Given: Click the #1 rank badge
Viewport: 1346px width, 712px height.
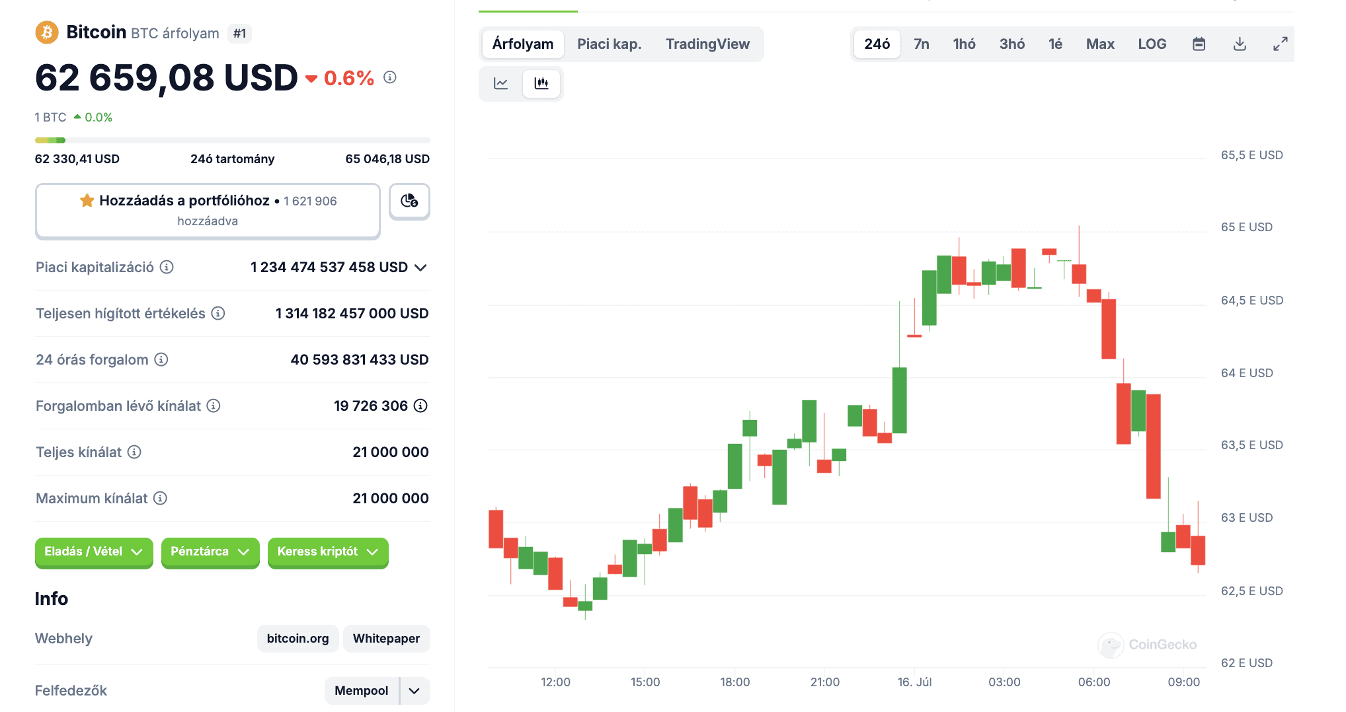Looking at the screenshot, I should [239, 33].
